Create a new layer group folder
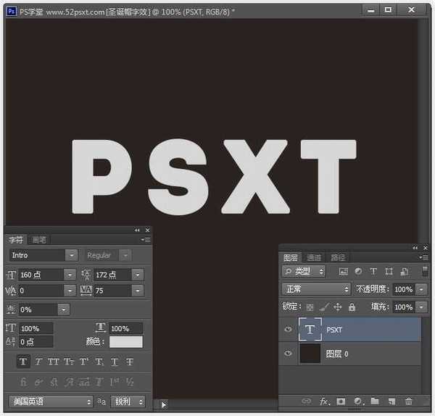Viewport: 435px width, 416px height. coord(375,401)
